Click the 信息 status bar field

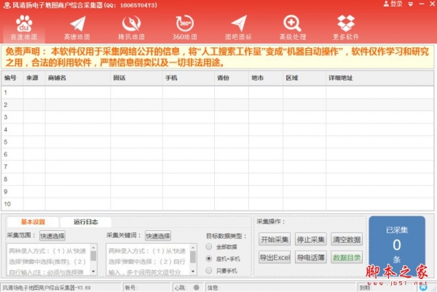point(281,288)
